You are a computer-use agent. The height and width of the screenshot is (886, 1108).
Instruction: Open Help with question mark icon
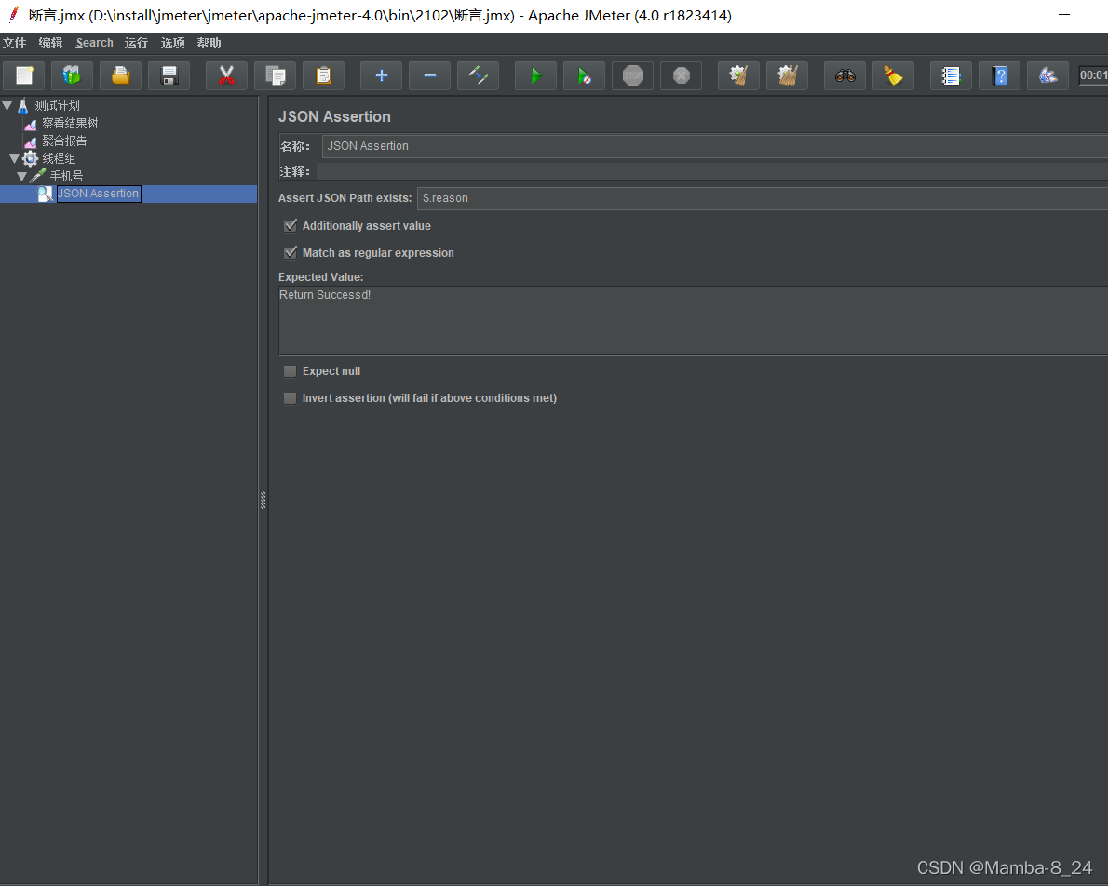(999, 75)
